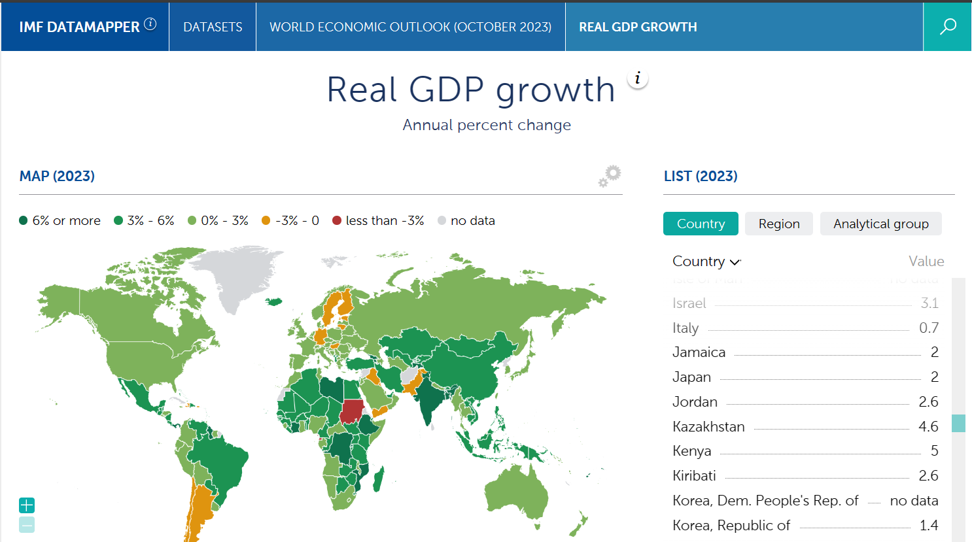
Task: Open the search magnifier icon
Action: click(x=947, y=27)
